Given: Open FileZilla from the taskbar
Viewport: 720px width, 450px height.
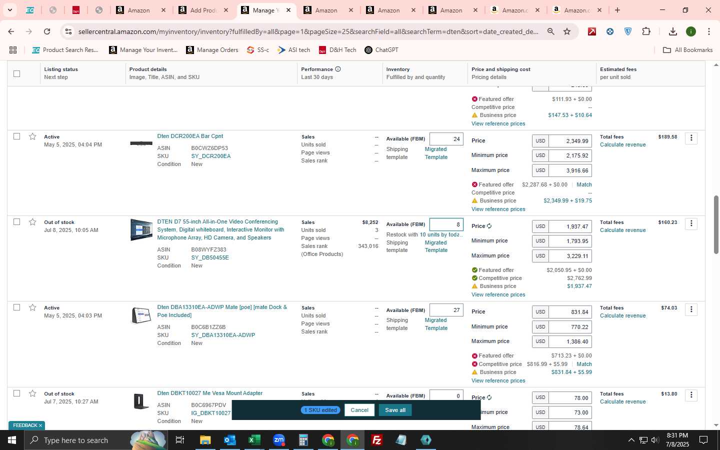Looking at the screenshot, I should tap(377, 440).
